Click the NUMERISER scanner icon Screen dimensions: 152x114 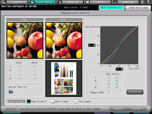115,2
